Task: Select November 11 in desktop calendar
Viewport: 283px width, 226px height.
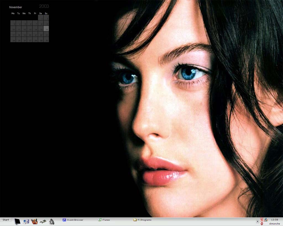Action: point(19,28)
